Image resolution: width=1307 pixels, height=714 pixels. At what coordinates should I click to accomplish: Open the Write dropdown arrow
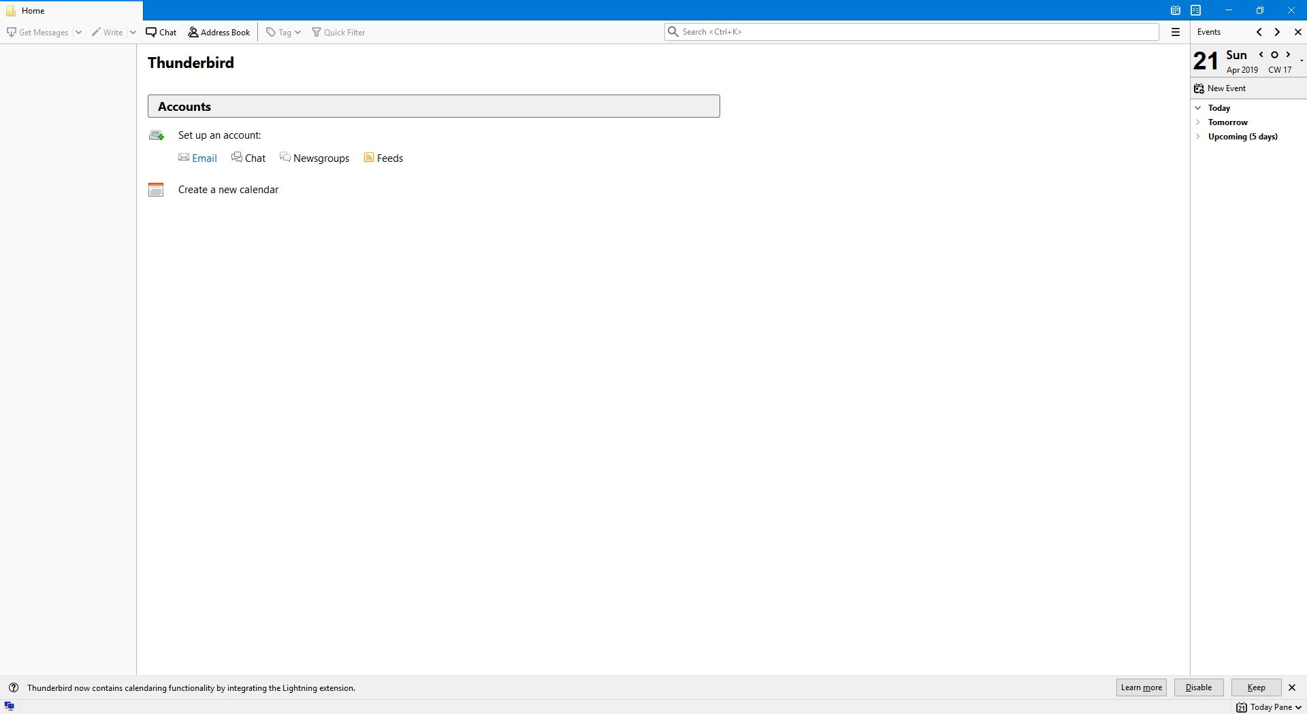pos(133,32)
